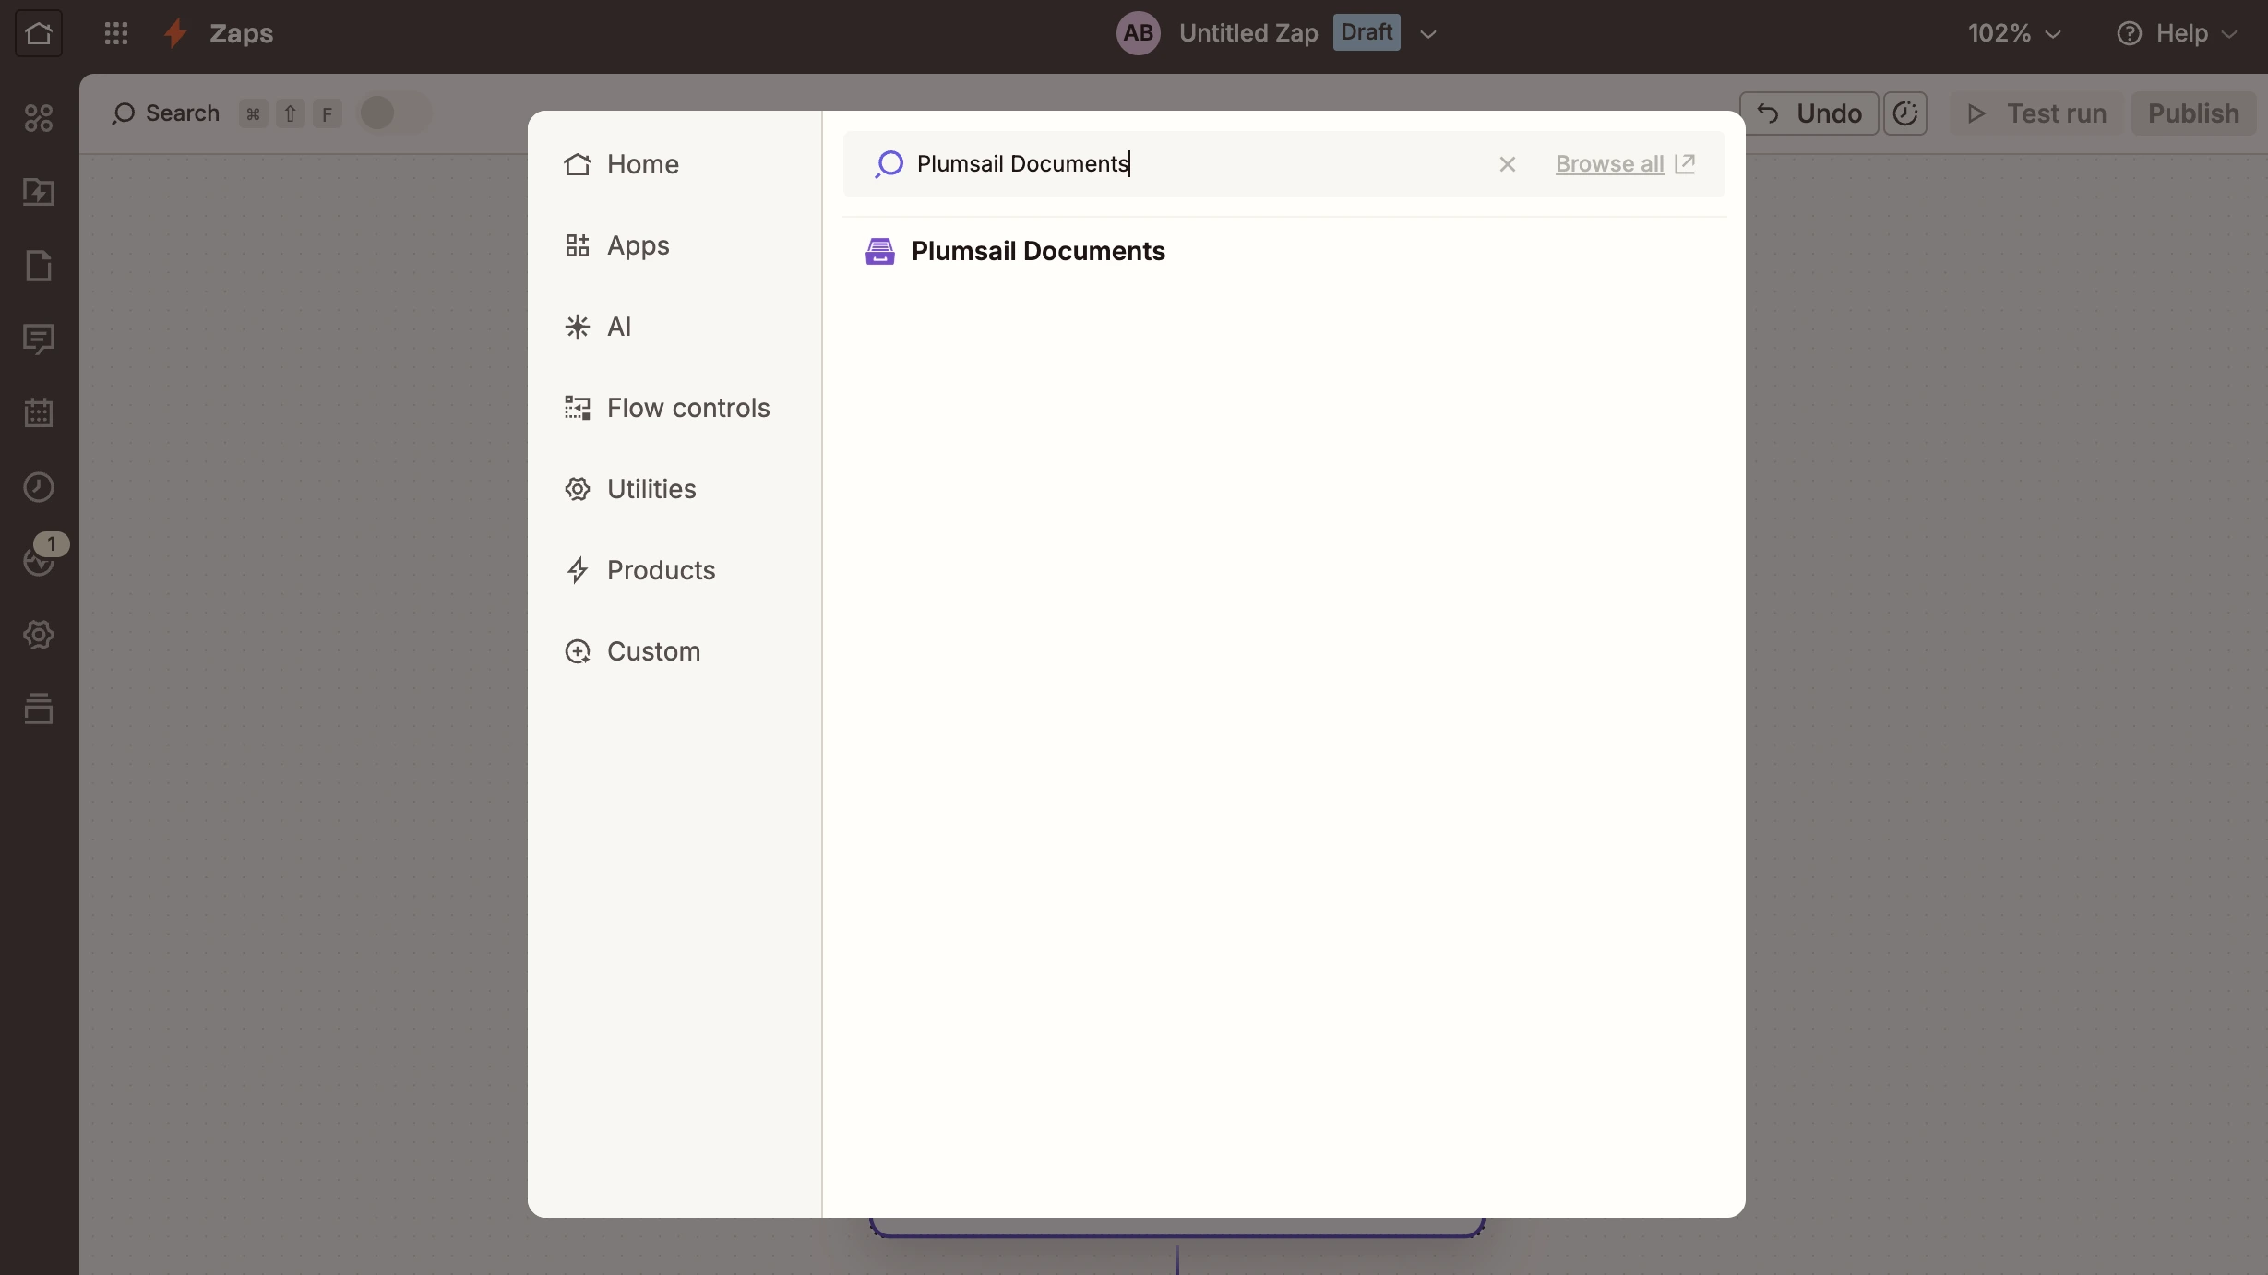Open the Zap history clock icon
The image size is (2268, 1275).
39,487
